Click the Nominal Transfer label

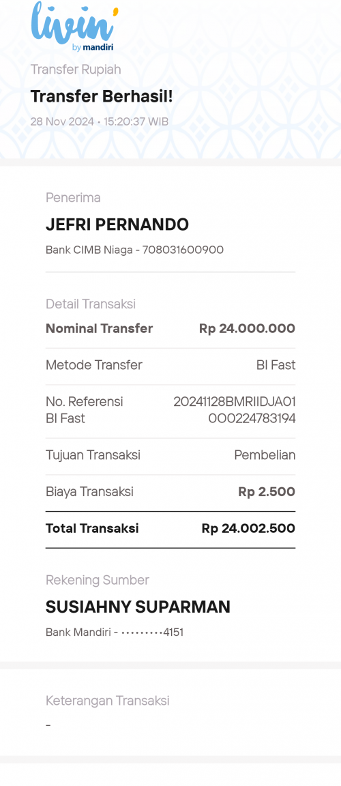[99, 329]
